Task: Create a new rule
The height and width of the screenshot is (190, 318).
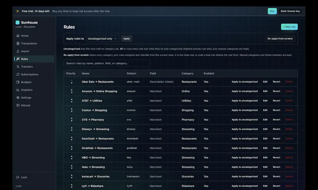Action: (289, 27)
